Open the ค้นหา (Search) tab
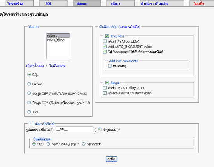This screenshot has width=214, height=167. click(116, 3)
